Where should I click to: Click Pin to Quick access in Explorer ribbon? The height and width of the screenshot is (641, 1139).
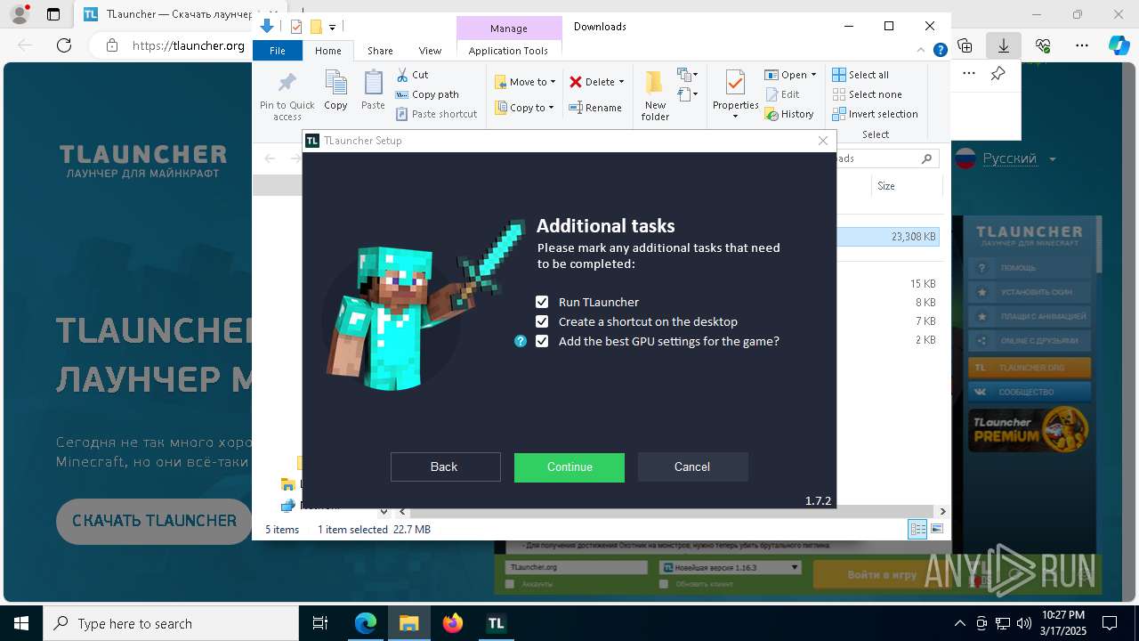[x=287, y=96]
